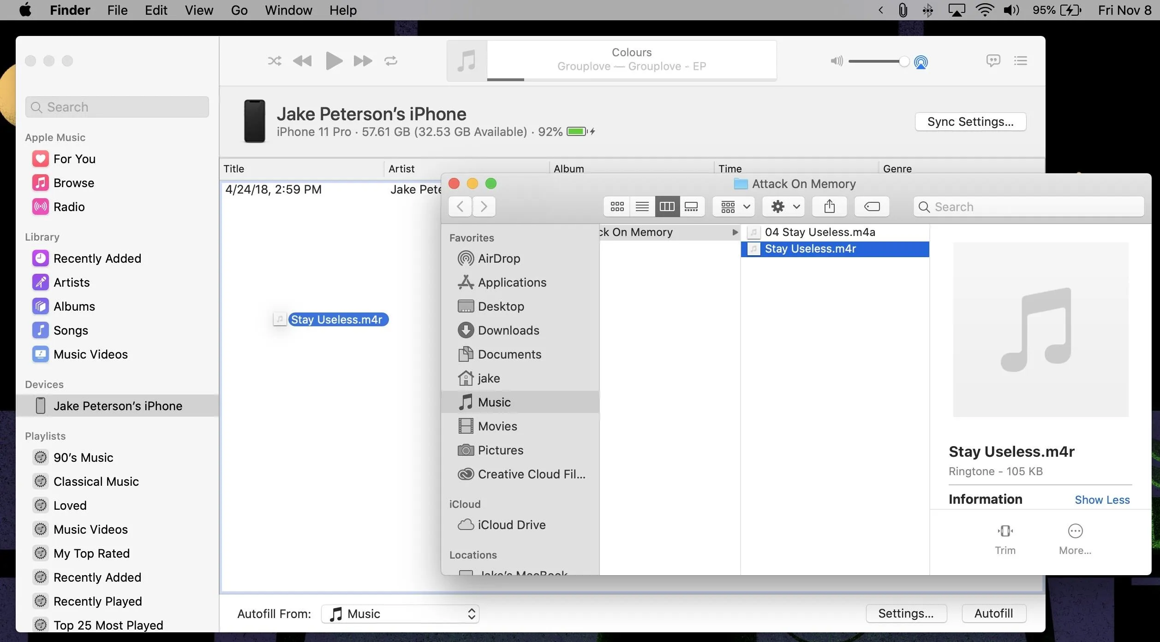Viewport: 1160px width, 642px height.
Task: Open Applications in Finder sidebar
Action: [x=502, y=283]
